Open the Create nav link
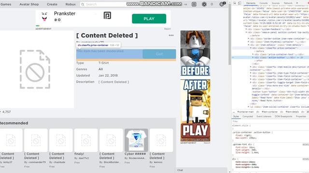The image size is (309, 173). [52, 4]
